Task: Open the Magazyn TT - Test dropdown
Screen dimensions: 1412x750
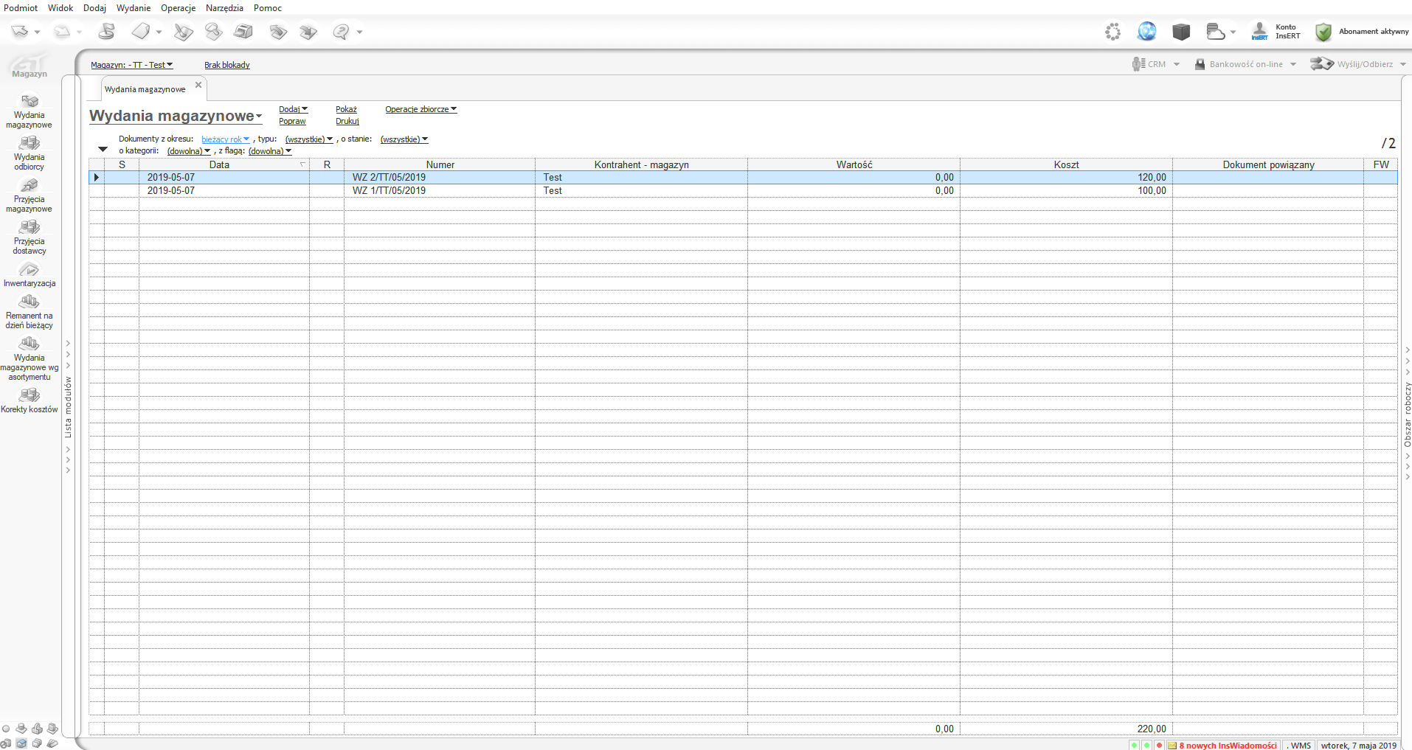Action: pyautogui.click(x=131, y=65)
